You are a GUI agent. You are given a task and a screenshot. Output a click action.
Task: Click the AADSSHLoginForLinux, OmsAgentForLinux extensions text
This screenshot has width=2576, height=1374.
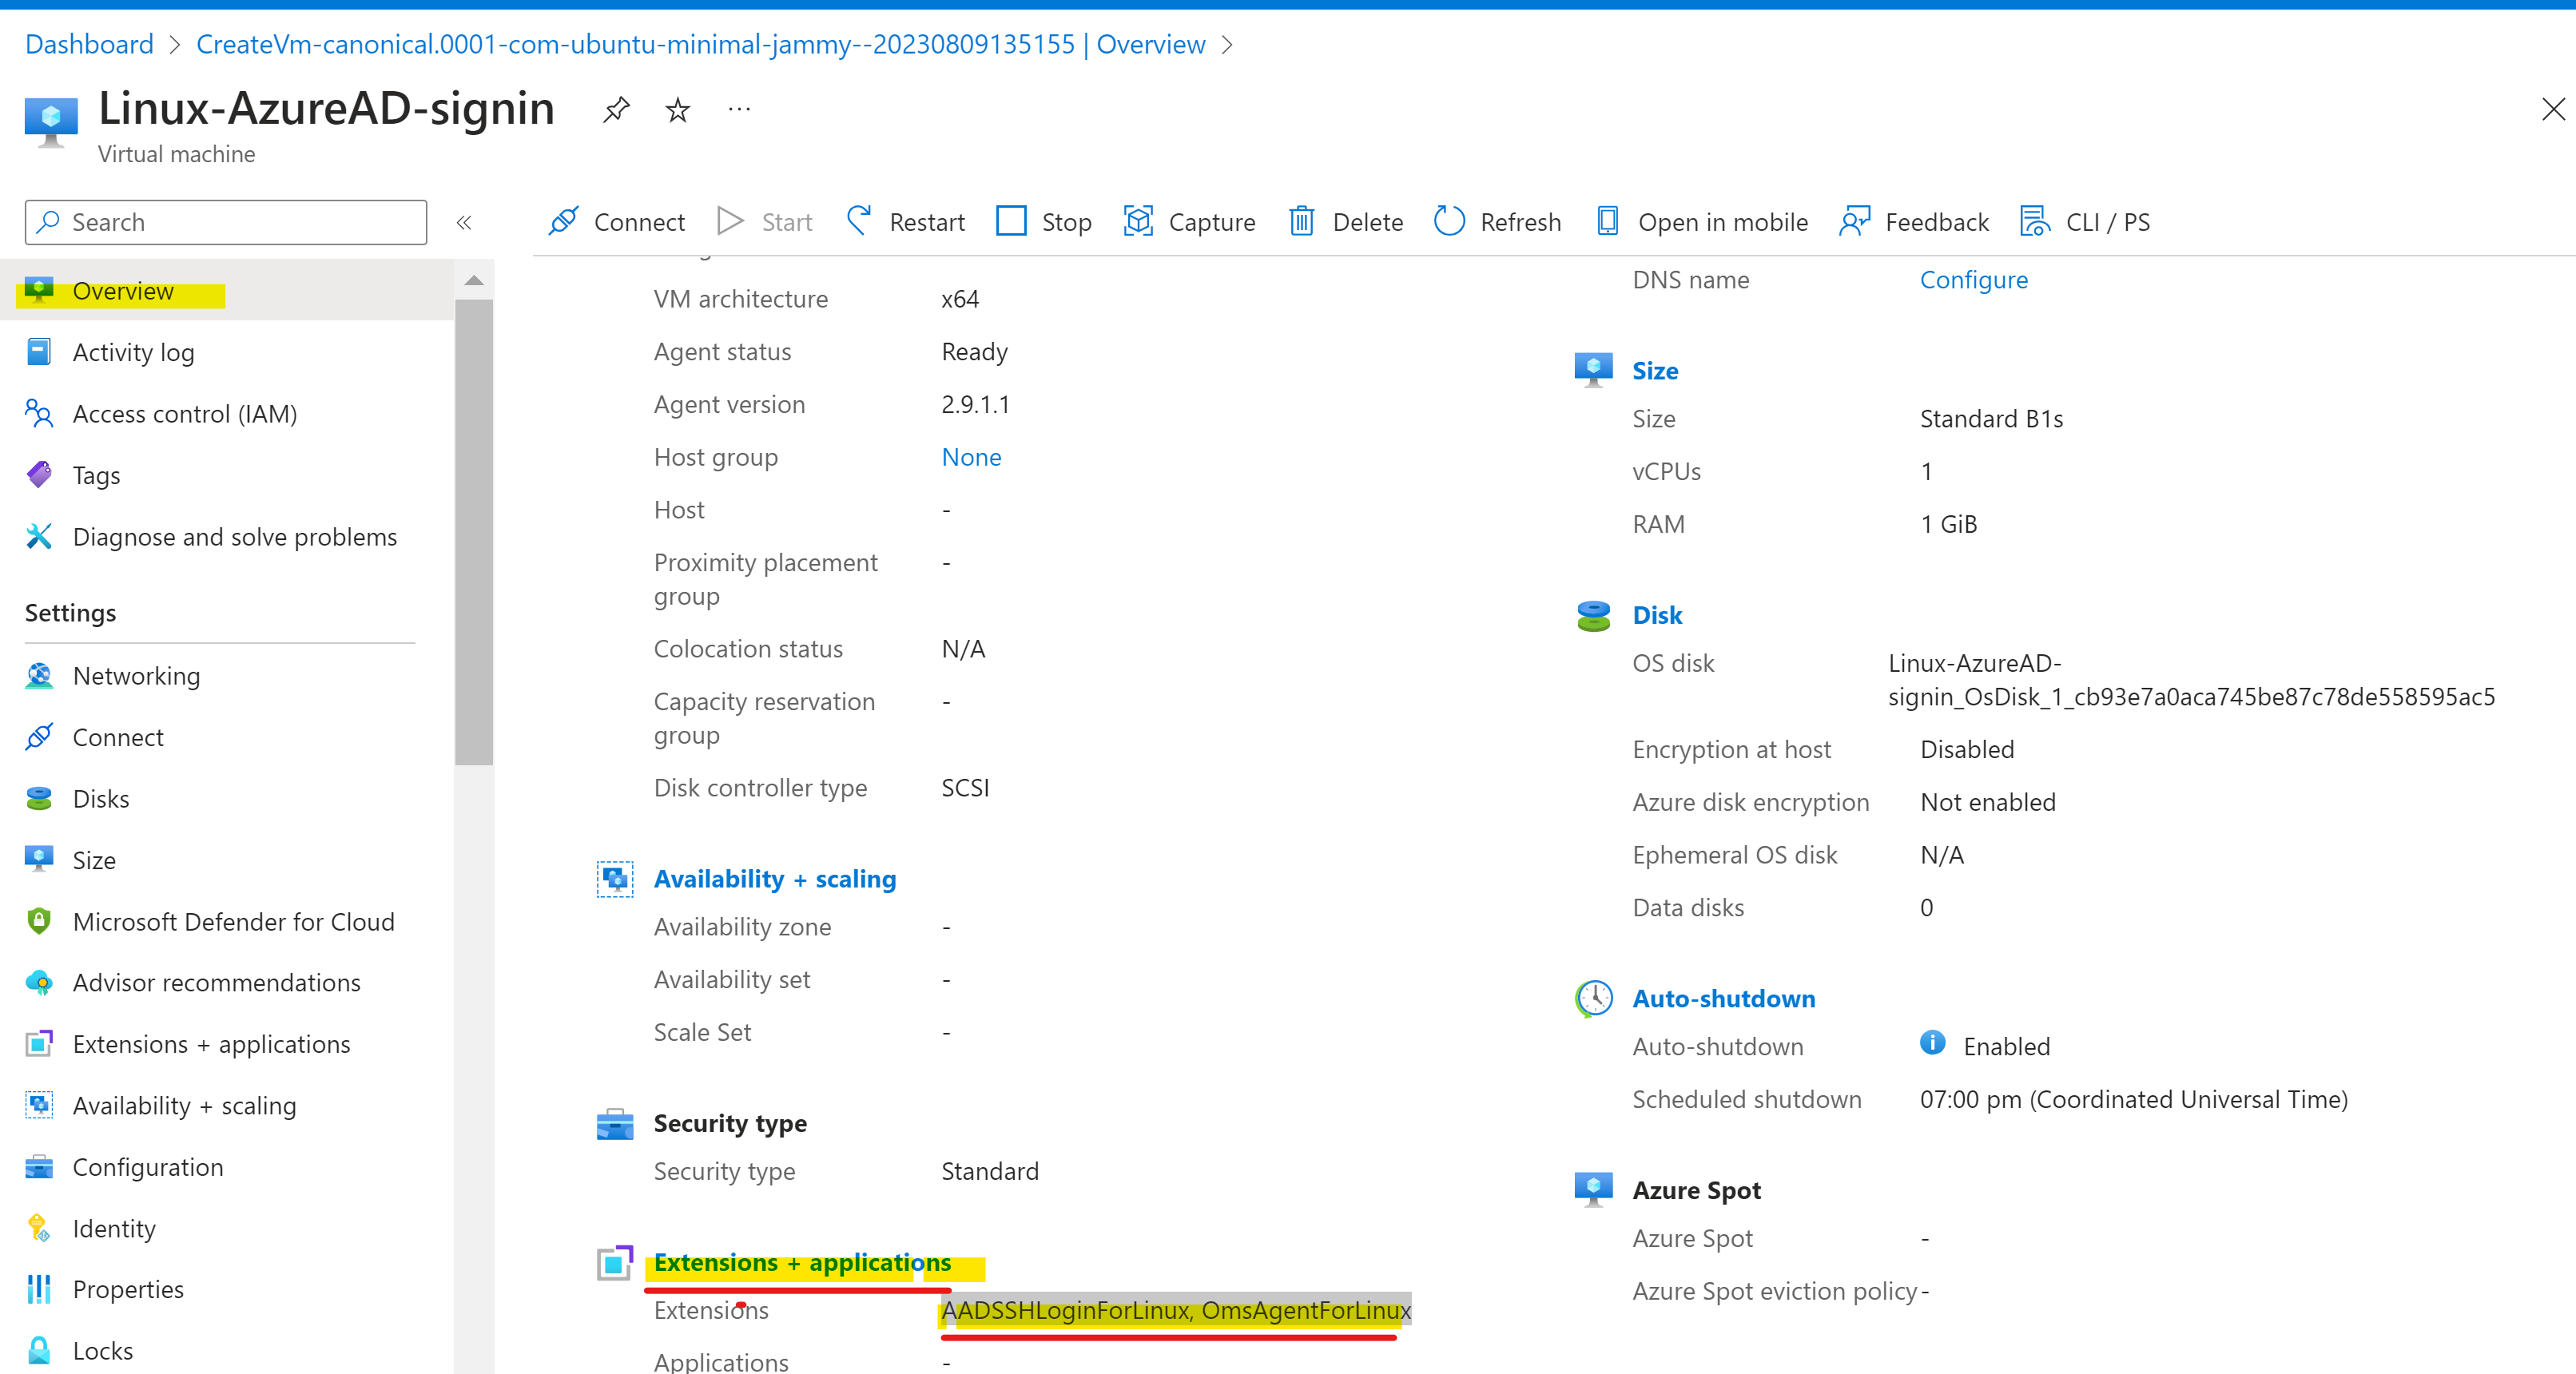(x=1176, y=1310)
